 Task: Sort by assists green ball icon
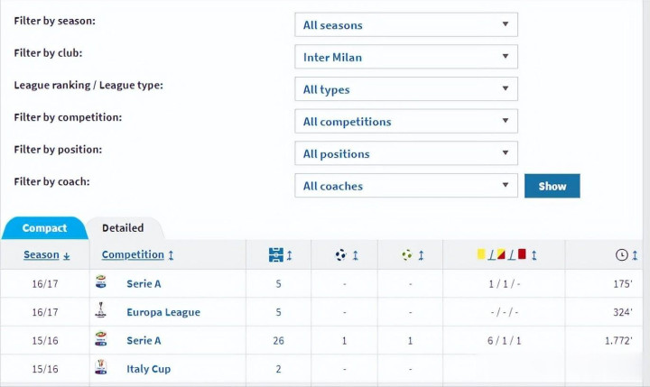coord(407,254)
